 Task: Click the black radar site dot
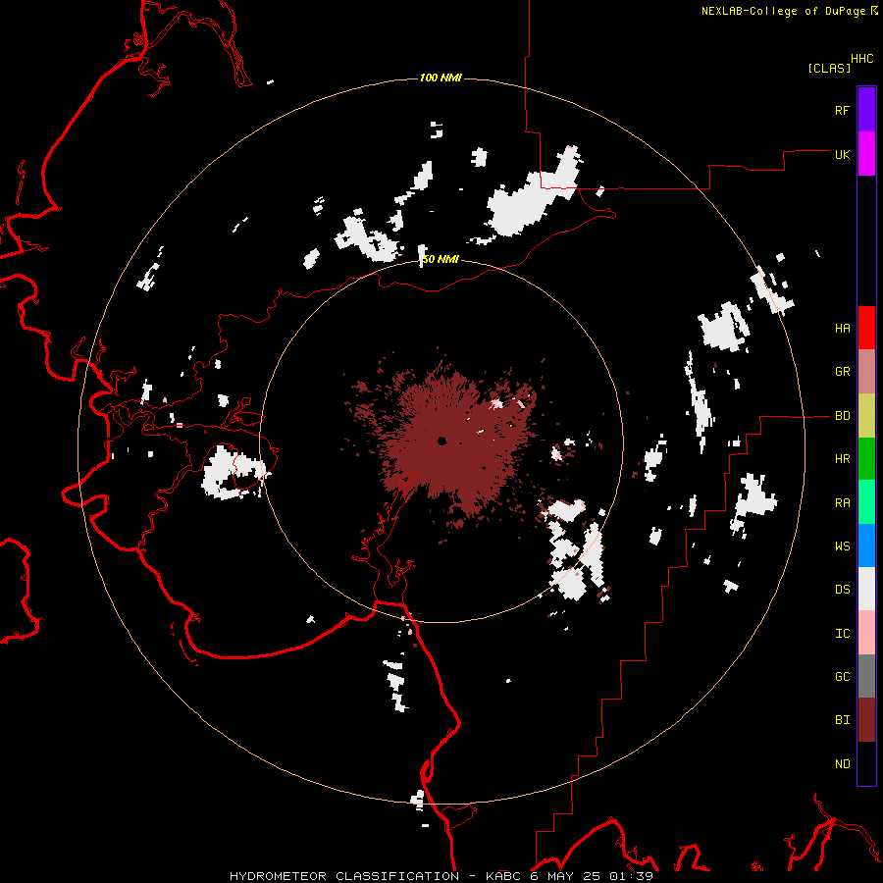tap(442, 441)
